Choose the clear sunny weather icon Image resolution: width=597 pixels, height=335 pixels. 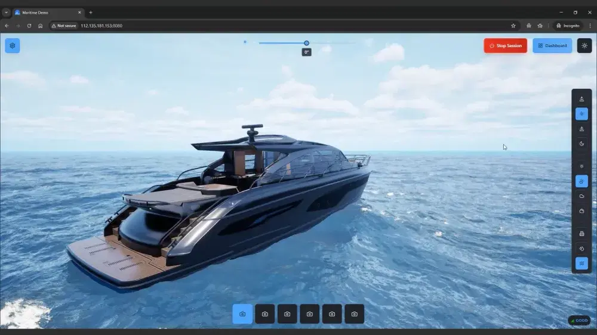pos(581,166)
